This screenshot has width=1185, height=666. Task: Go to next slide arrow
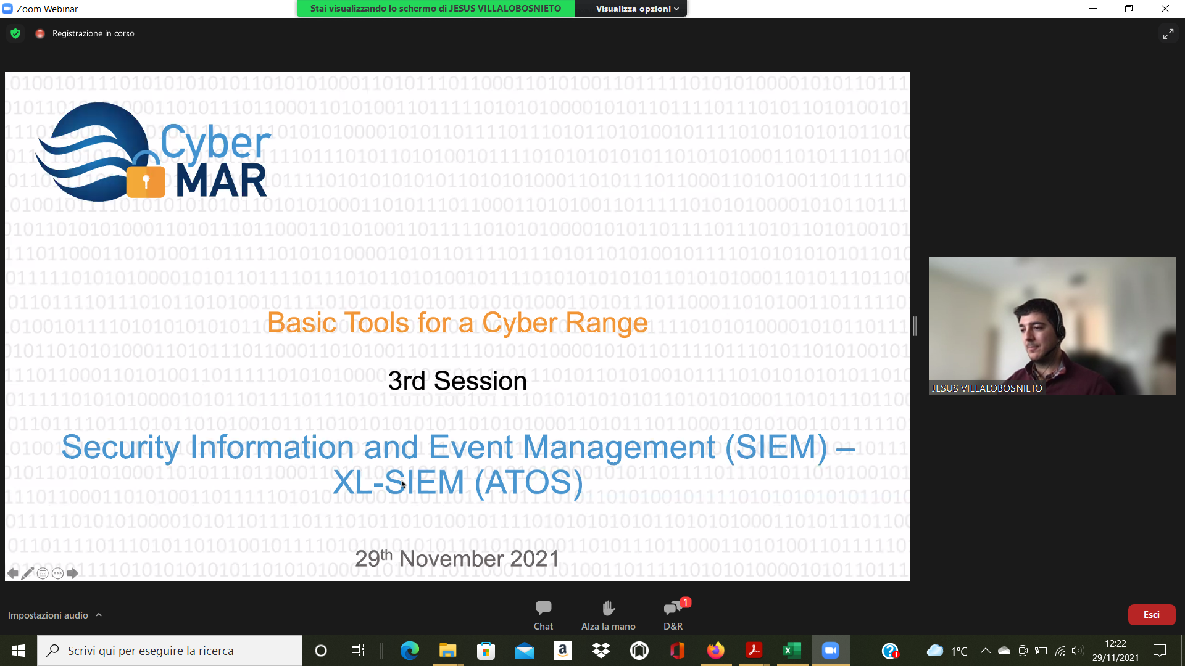click(x=73, y=573)
